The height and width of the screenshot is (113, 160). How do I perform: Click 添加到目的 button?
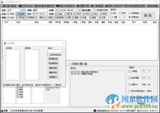click(53, 63)
